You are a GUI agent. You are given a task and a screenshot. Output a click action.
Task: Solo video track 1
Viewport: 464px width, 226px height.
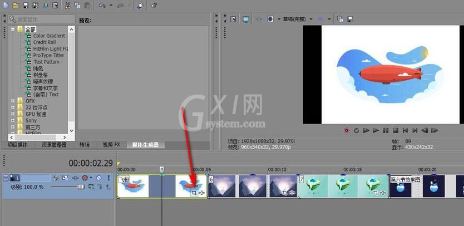[108, 178]
